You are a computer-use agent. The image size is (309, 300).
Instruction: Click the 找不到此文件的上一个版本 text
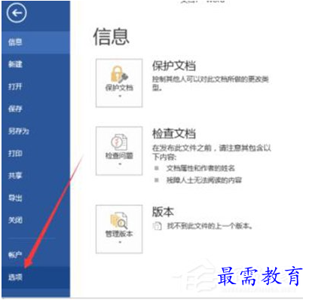coord(210,226)
